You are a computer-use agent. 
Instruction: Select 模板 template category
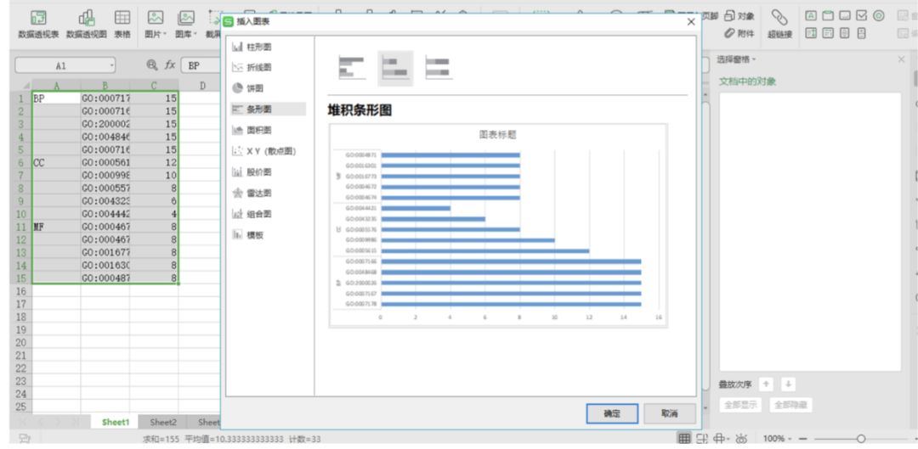[268, 235]
